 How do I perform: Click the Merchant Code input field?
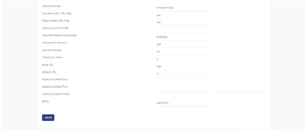[182, 8]
